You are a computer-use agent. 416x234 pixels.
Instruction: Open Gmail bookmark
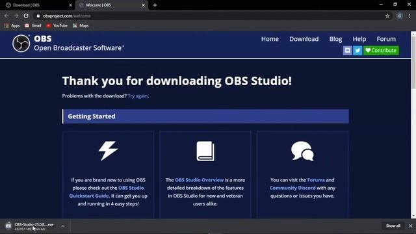(33, 25)
